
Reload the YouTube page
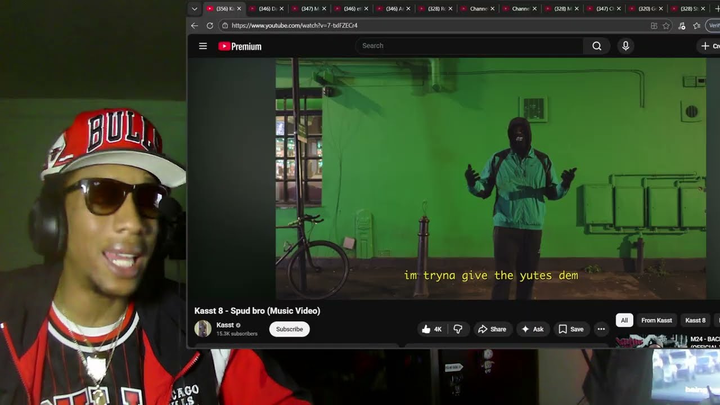tap(210, 25)
